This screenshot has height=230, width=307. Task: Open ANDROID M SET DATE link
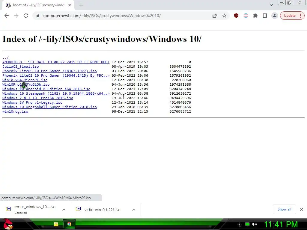click(56, 62)
